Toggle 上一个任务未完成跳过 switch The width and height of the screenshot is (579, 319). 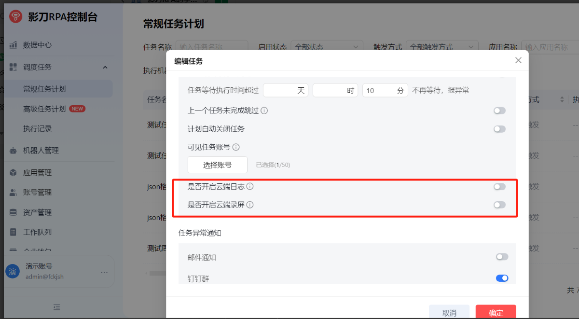click(499, 111)
